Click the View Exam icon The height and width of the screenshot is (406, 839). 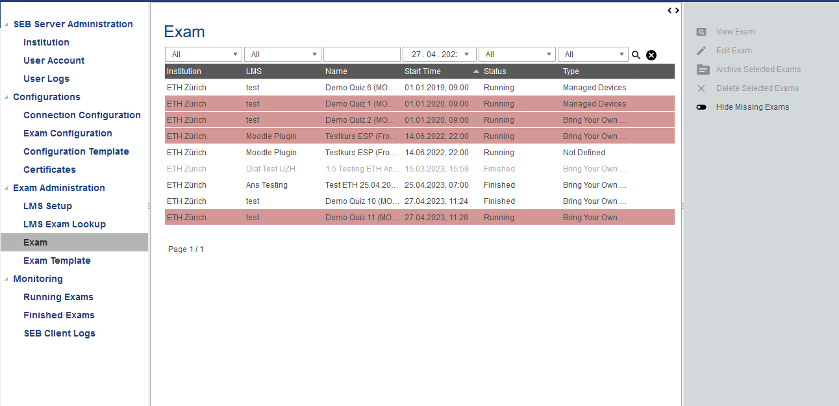701,32
